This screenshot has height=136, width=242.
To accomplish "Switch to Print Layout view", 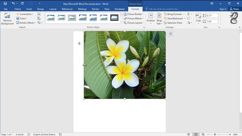I will (x=196, y=134).
